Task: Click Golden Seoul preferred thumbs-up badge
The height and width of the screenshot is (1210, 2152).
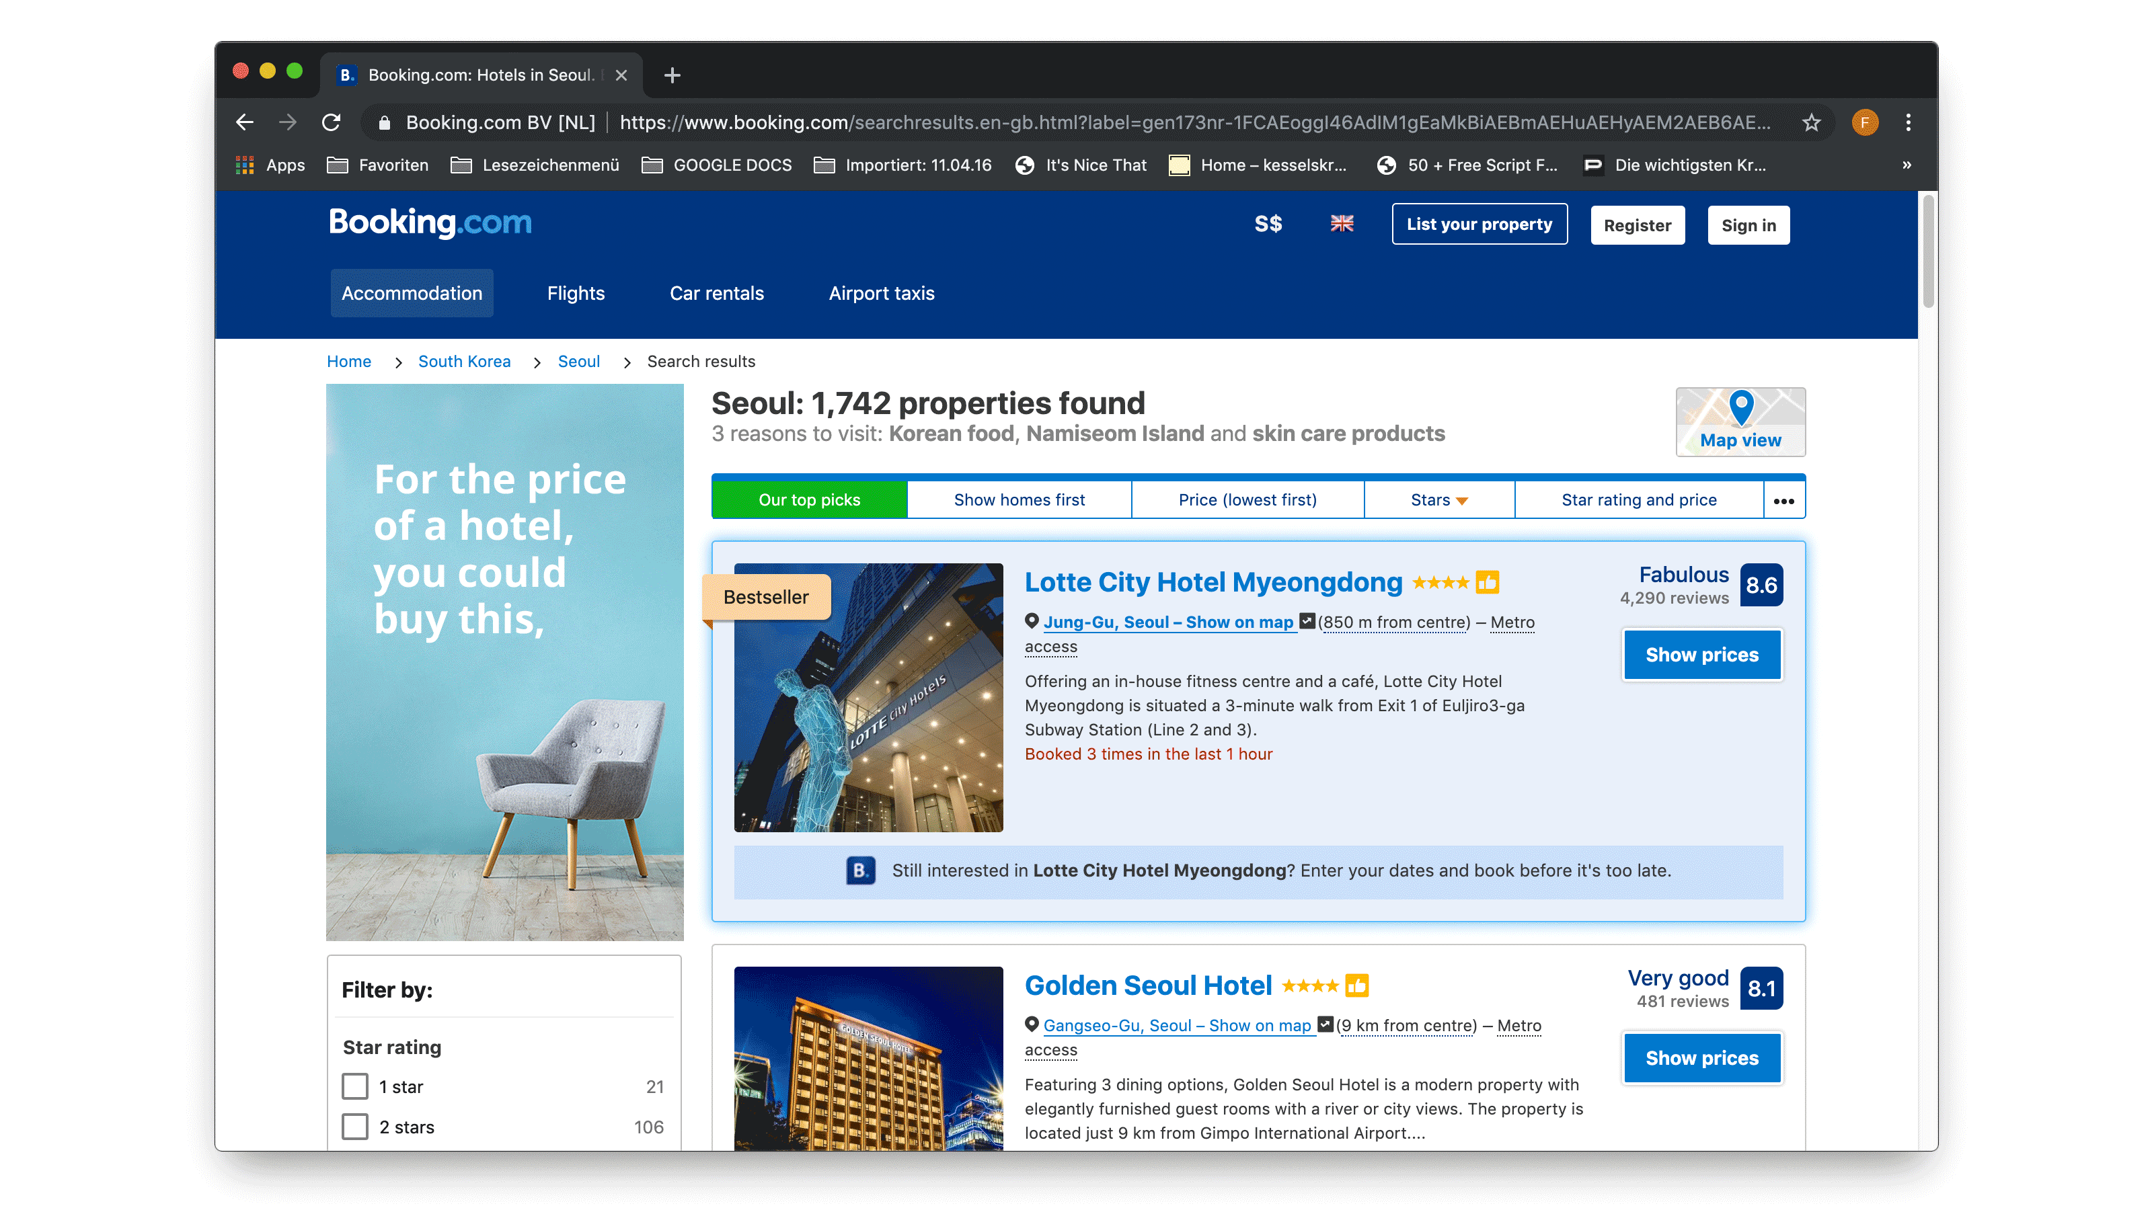Action: 1356,985
